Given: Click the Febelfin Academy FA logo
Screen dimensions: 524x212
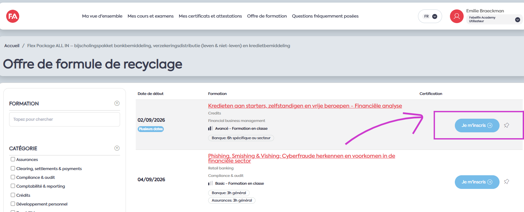Looking at the screenshot, I should [13, 16].
